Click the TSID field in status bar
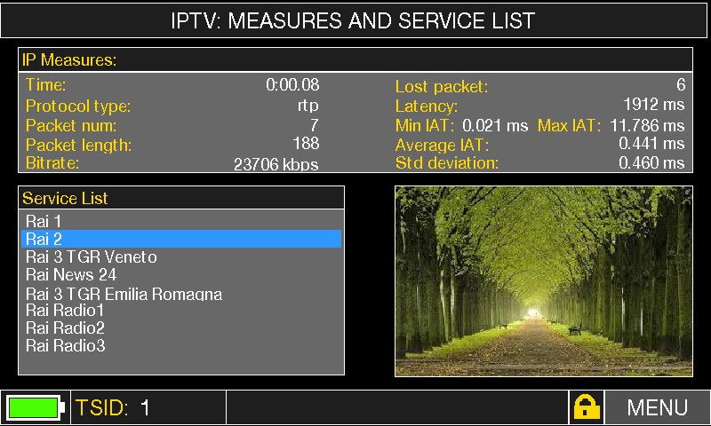711x426 pixels. [113, 407]
